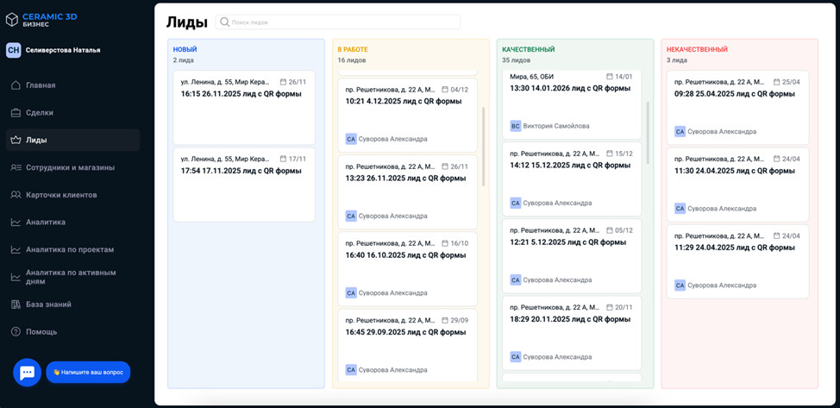Click the briefcase icon next to Сделки
The image size is (840, 408).
click(16, 113)
